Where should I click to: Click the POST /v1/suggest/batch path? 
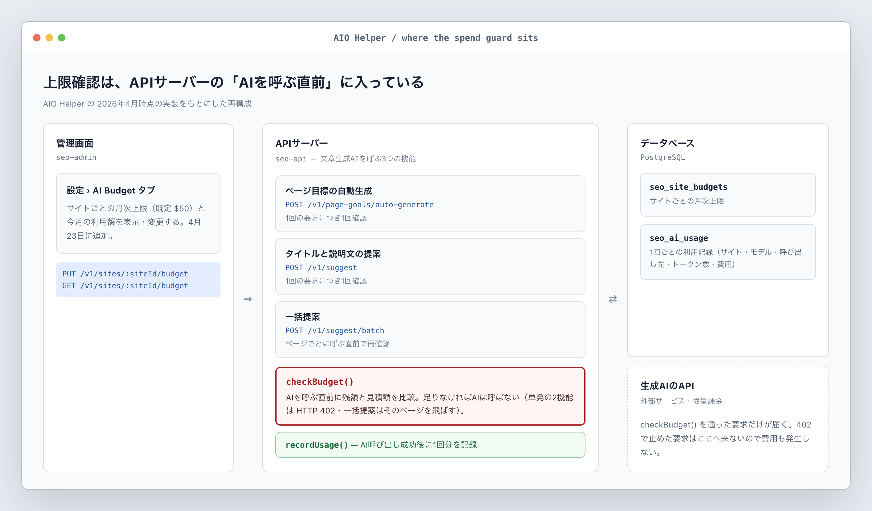[x=334, y=331]
